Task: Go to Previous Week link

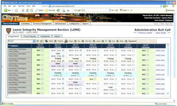Action: pos(145,33)
